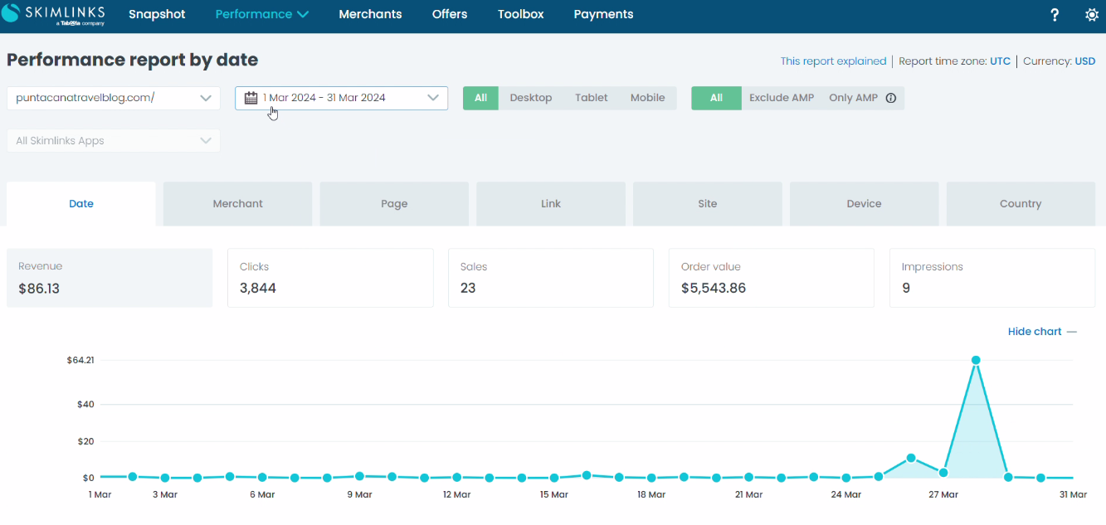Click the Skimlinks logo

(x=52, y=14)
